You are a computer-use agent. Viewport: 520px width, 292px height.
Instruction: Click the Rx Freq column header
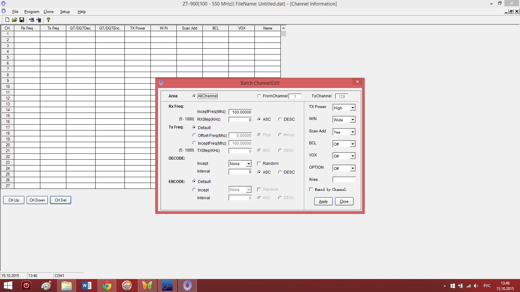[x=27, y=28]
